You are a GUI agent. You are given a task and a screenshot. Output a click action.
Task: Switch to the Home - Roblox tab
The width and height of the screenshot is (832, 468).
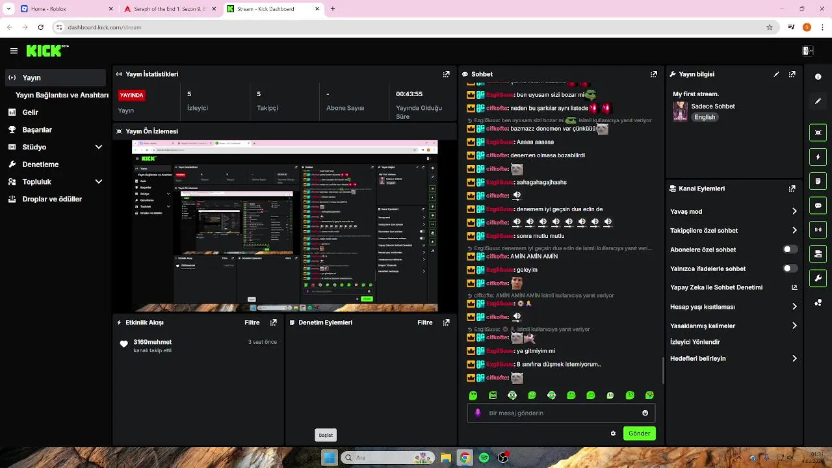(x=66, y=9)
